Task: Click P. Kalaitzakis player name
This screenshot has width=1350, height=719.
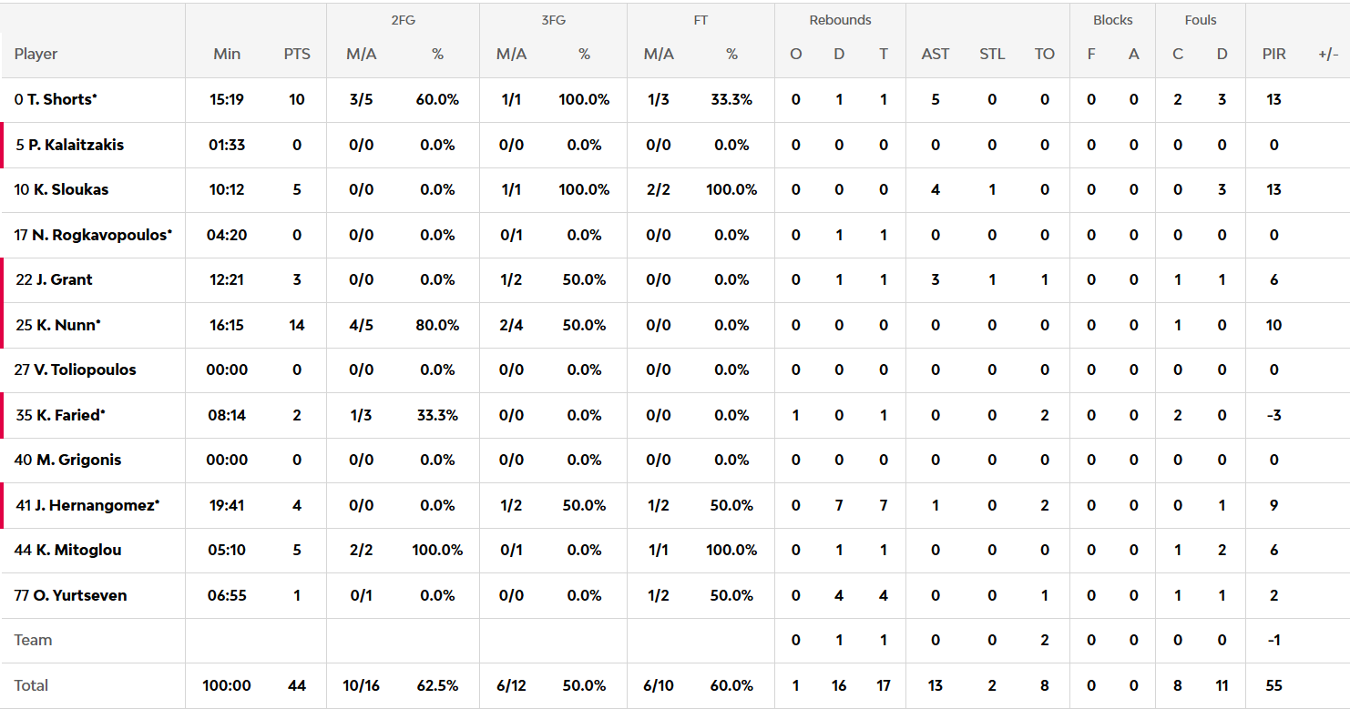Action: click(76, 145)
